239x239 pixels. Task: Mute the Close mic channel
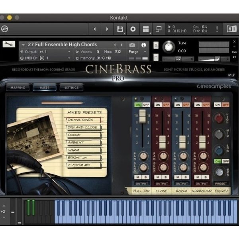tap(158, 177)
